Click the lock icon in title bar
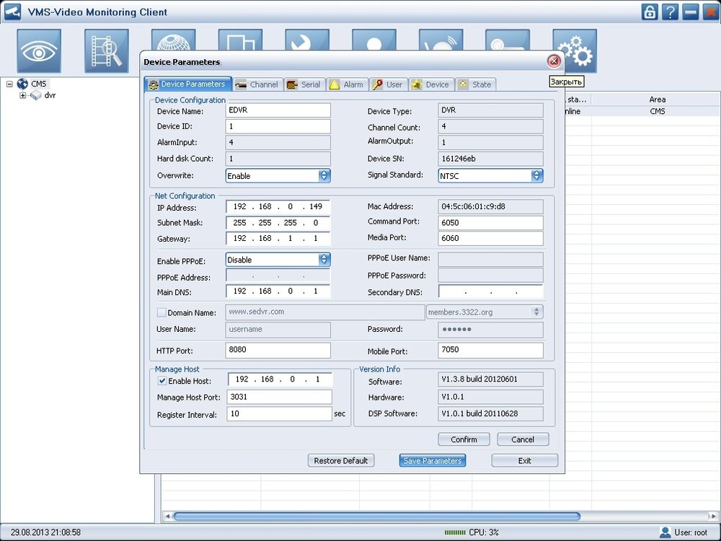721x541 pixels. (x=650, y=12)
